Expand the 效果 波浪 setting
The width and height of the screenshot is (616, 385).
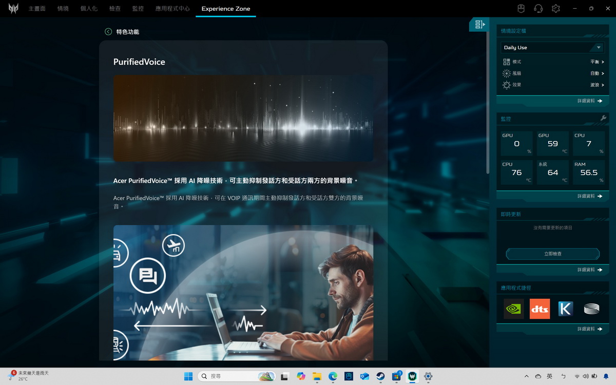click(596, 85)
